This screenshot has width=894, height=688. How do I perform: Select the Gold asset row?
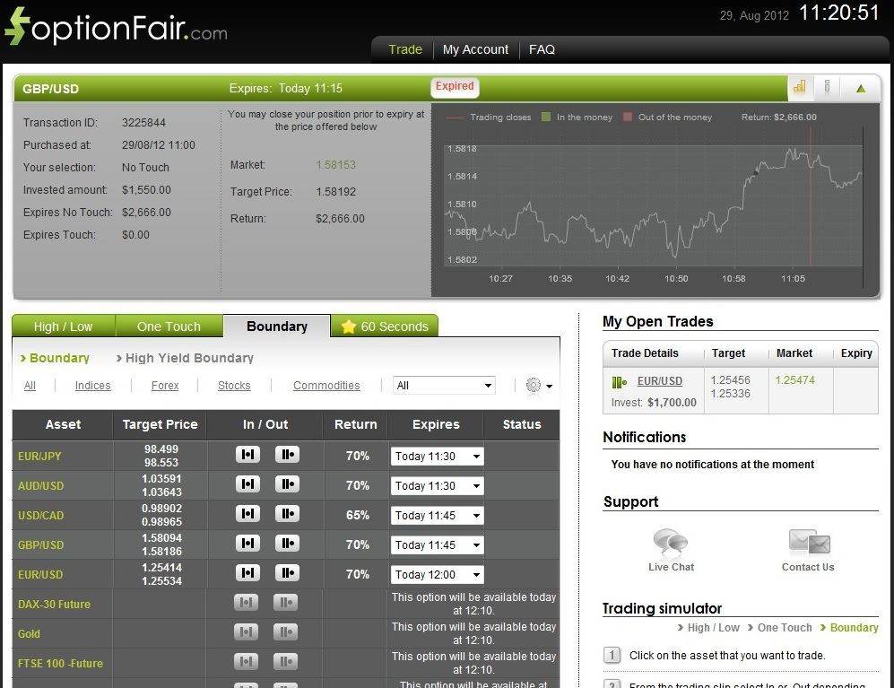[29, 633]
